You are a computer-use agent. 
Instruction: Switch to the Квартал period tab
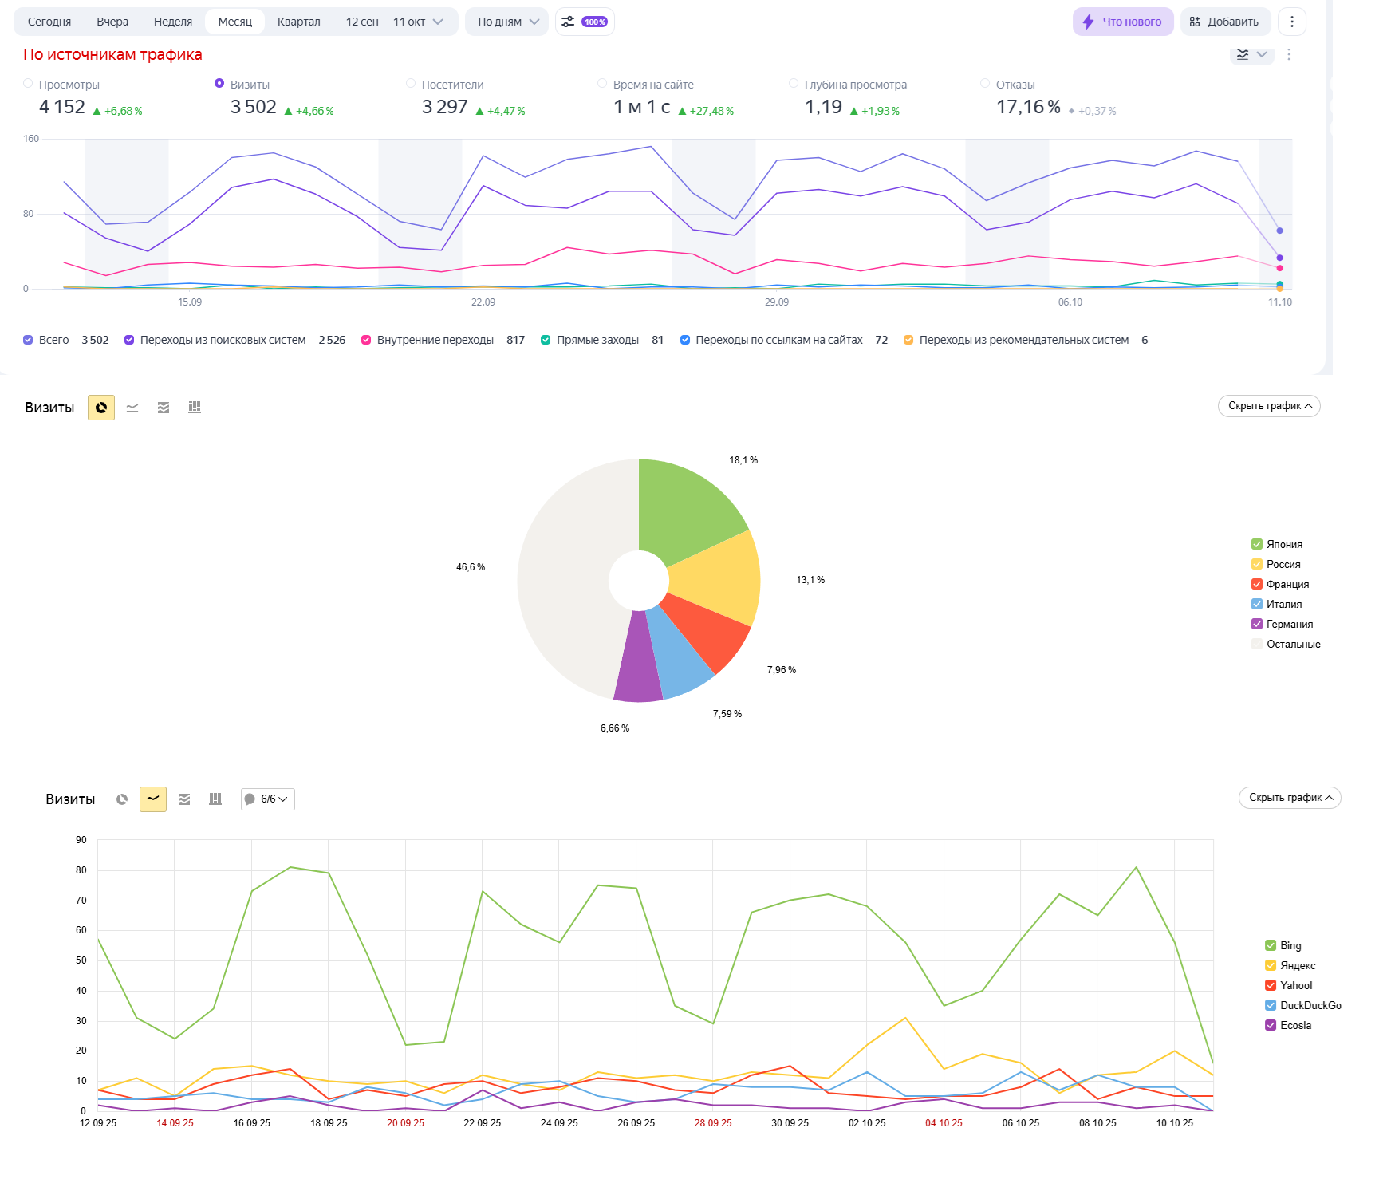pyautogui.click(x=299, y=22)
